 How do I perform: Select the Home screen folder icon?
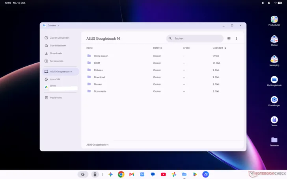89,56
